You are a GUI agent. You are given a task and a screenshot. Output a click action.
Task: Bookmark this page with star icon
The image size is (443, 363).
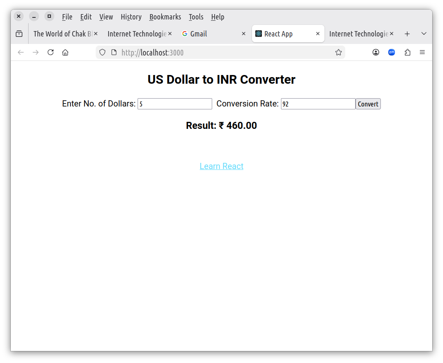click(338, 52)
